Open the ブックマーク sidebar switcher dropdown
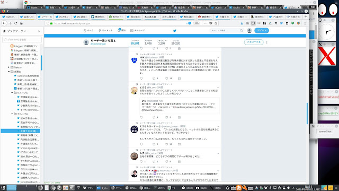 (x=16, y=31)
